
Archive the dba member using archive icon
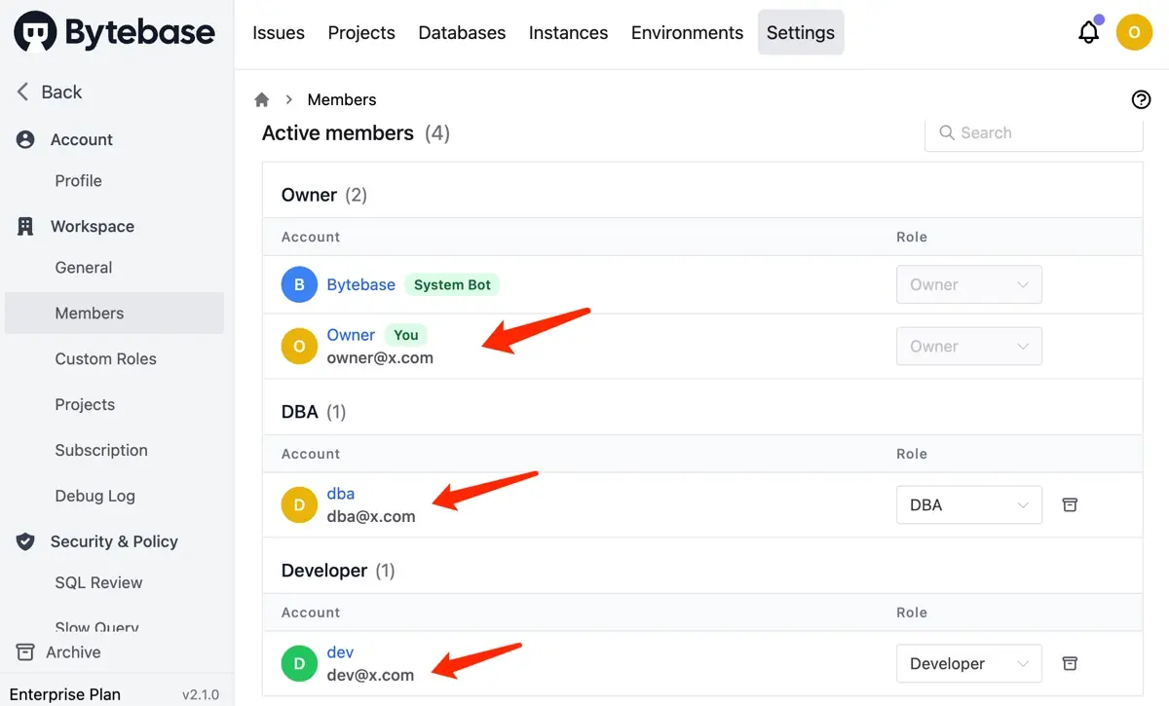click(x=1070, y=504)
